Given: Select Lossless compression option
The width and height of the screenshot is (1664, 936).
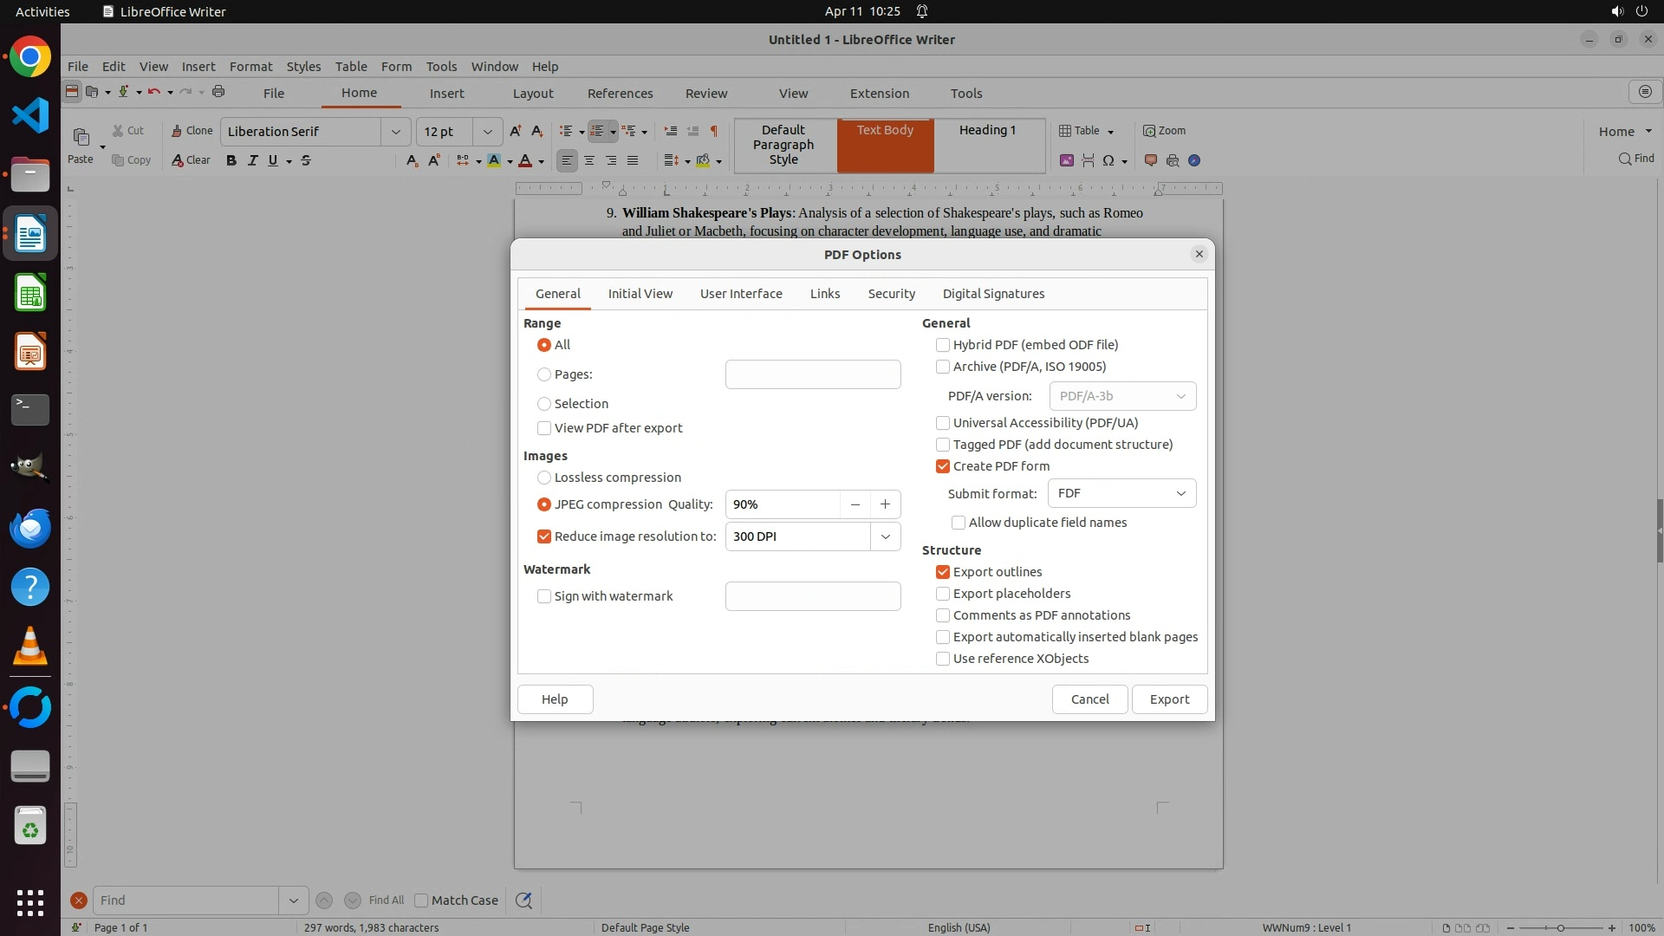Looking at the screenshot, I should coord(544,478).
